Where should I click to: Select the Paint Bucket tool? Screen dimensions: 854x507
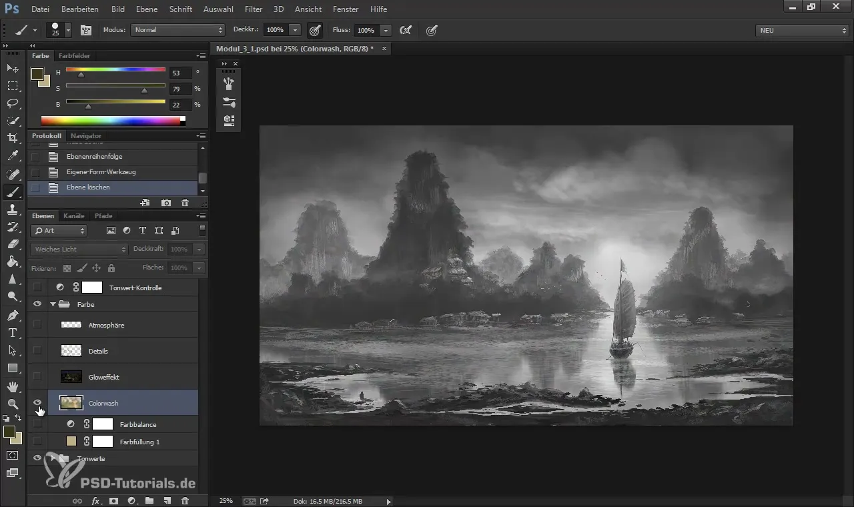13,262
